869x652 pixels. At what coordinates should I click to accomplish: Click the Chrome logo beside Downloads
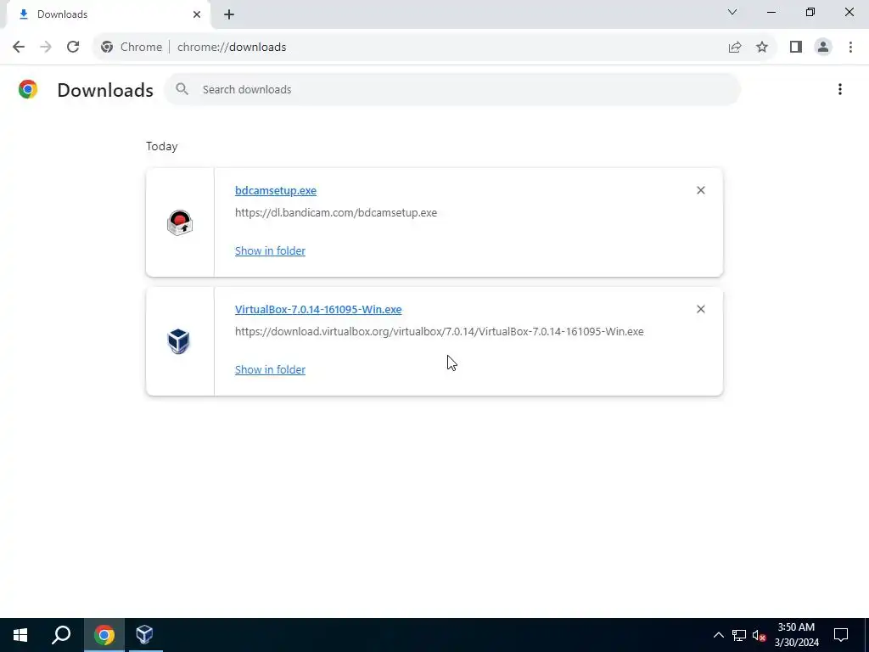pos(28,89)
